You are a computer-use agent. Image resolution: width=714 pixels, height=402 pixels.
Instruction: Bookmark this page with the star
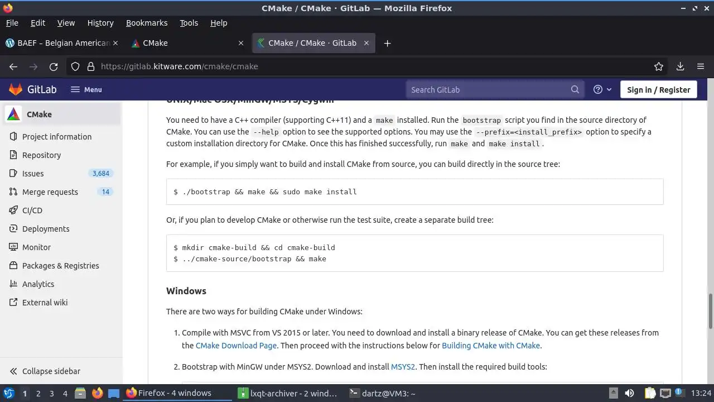659,66
